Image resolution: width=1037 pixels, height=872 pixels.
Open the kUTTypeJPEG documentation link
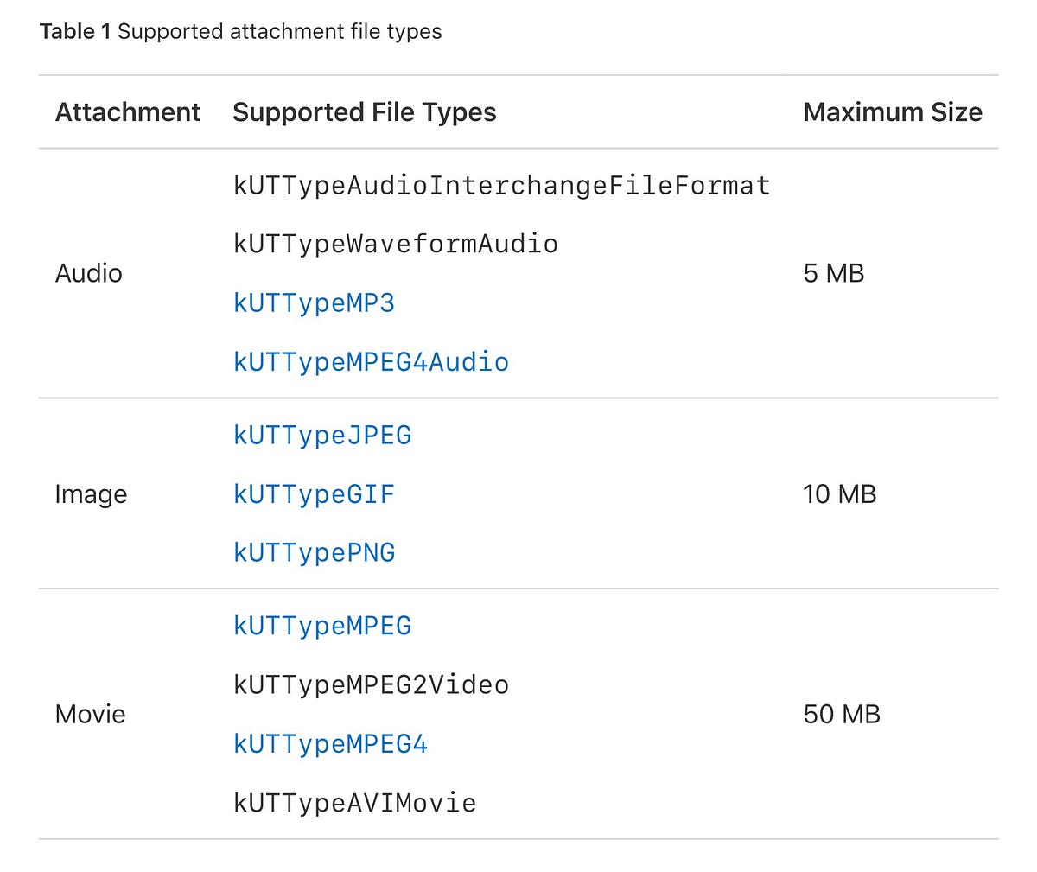tap(322, 435)
